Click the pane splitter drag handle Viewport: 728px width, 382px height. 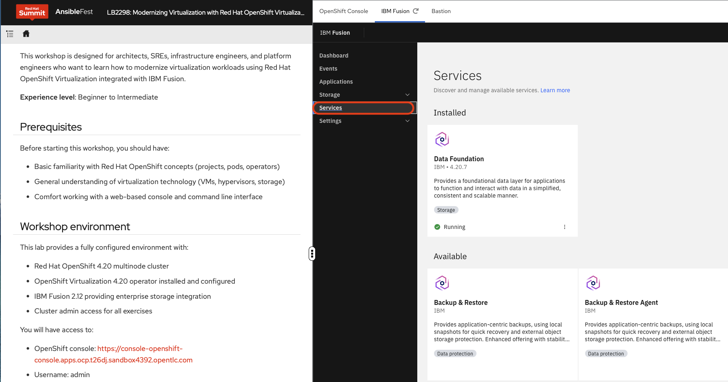[x=312, y=253]
